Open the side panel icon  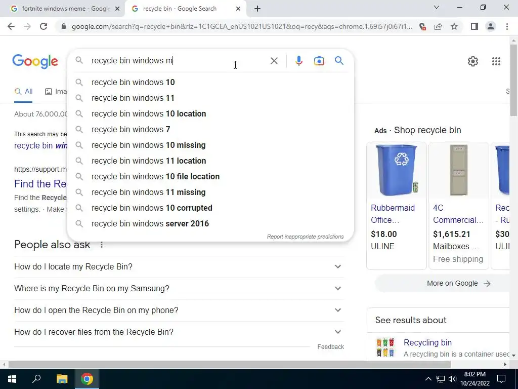pyautogui.click(x=474, y=26)
